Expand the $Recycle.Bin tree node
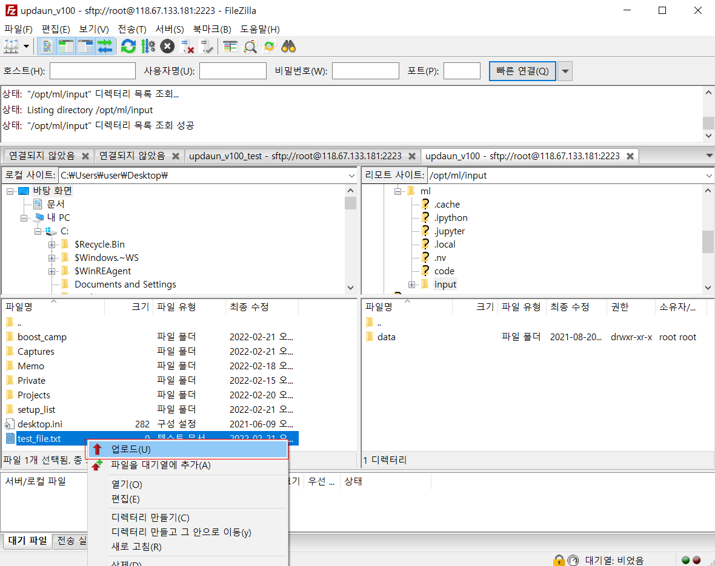This screenshot has height=566, width=715. (52, 245)
